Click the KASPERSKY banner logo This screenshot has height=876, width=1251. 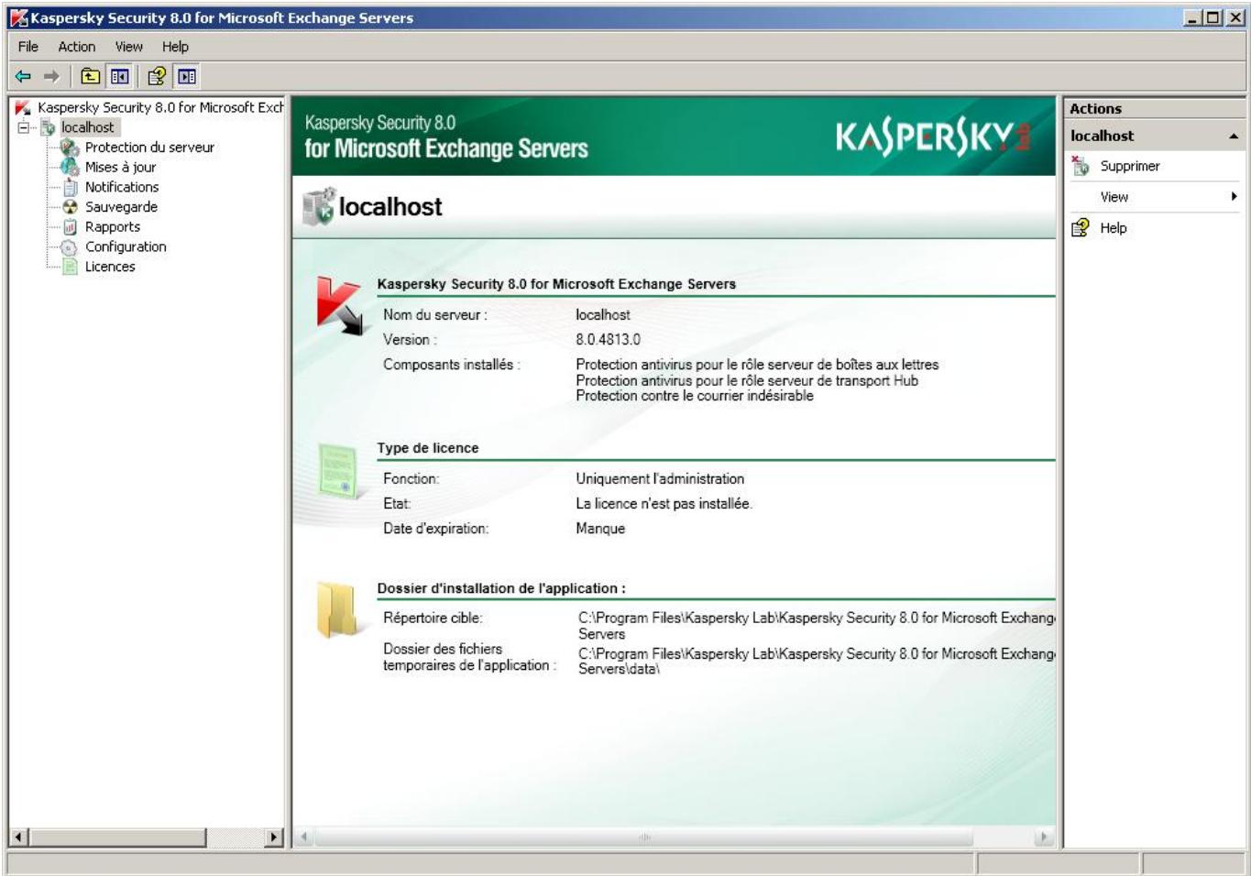pos(933,137)
